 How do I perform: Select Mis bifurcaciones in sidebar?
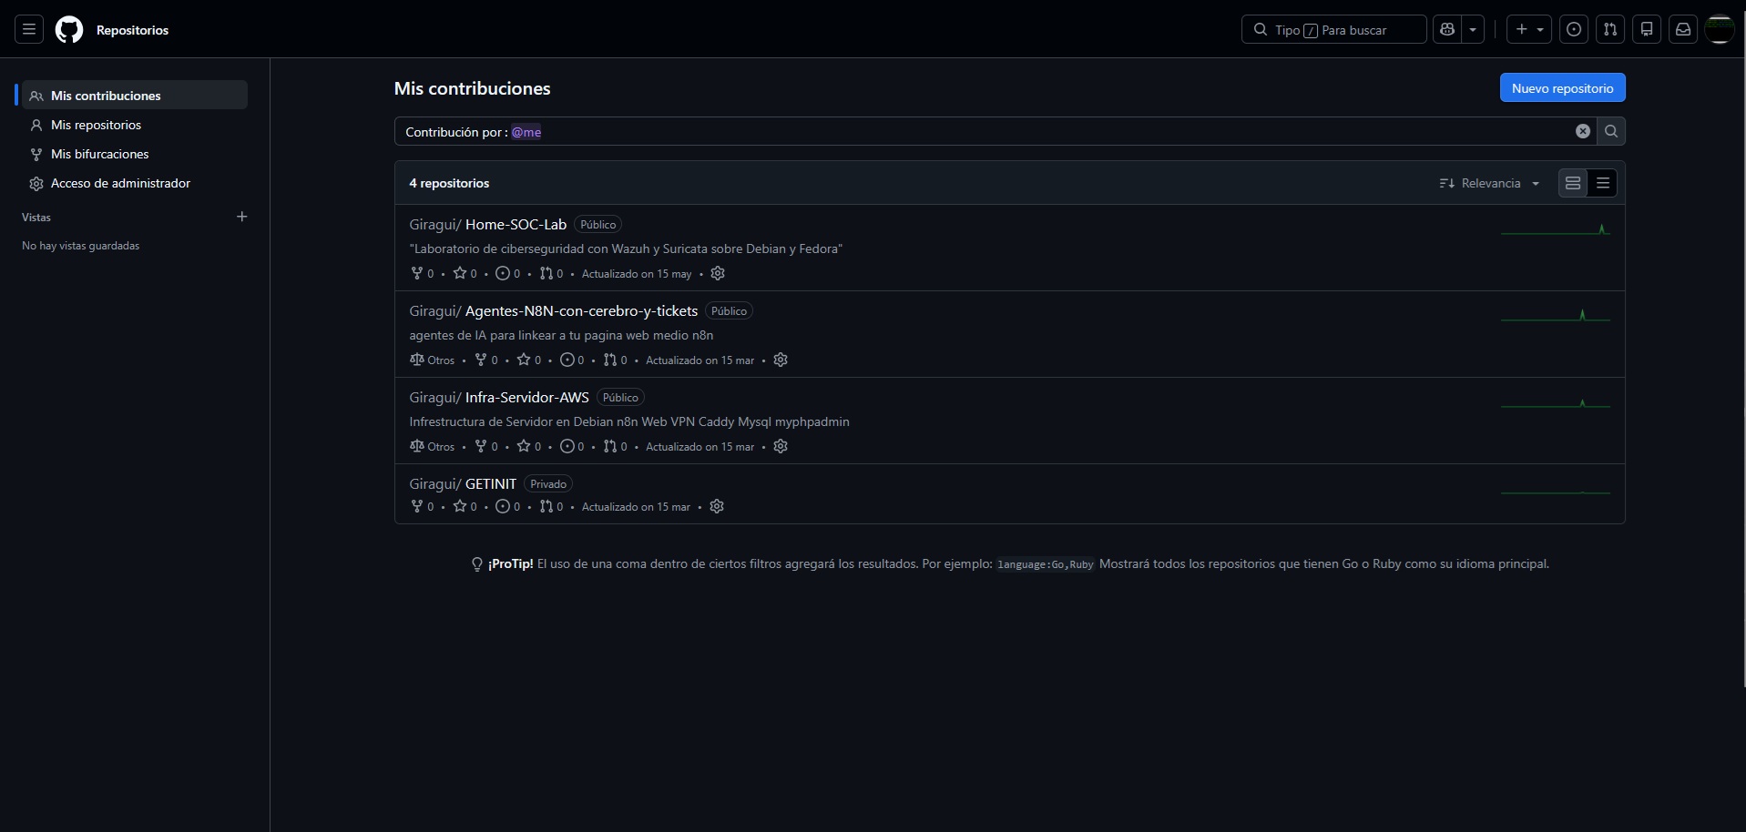134,154
